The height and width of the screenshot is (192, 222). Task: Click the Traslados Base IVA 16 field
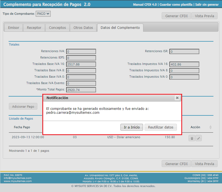(81, 64)
